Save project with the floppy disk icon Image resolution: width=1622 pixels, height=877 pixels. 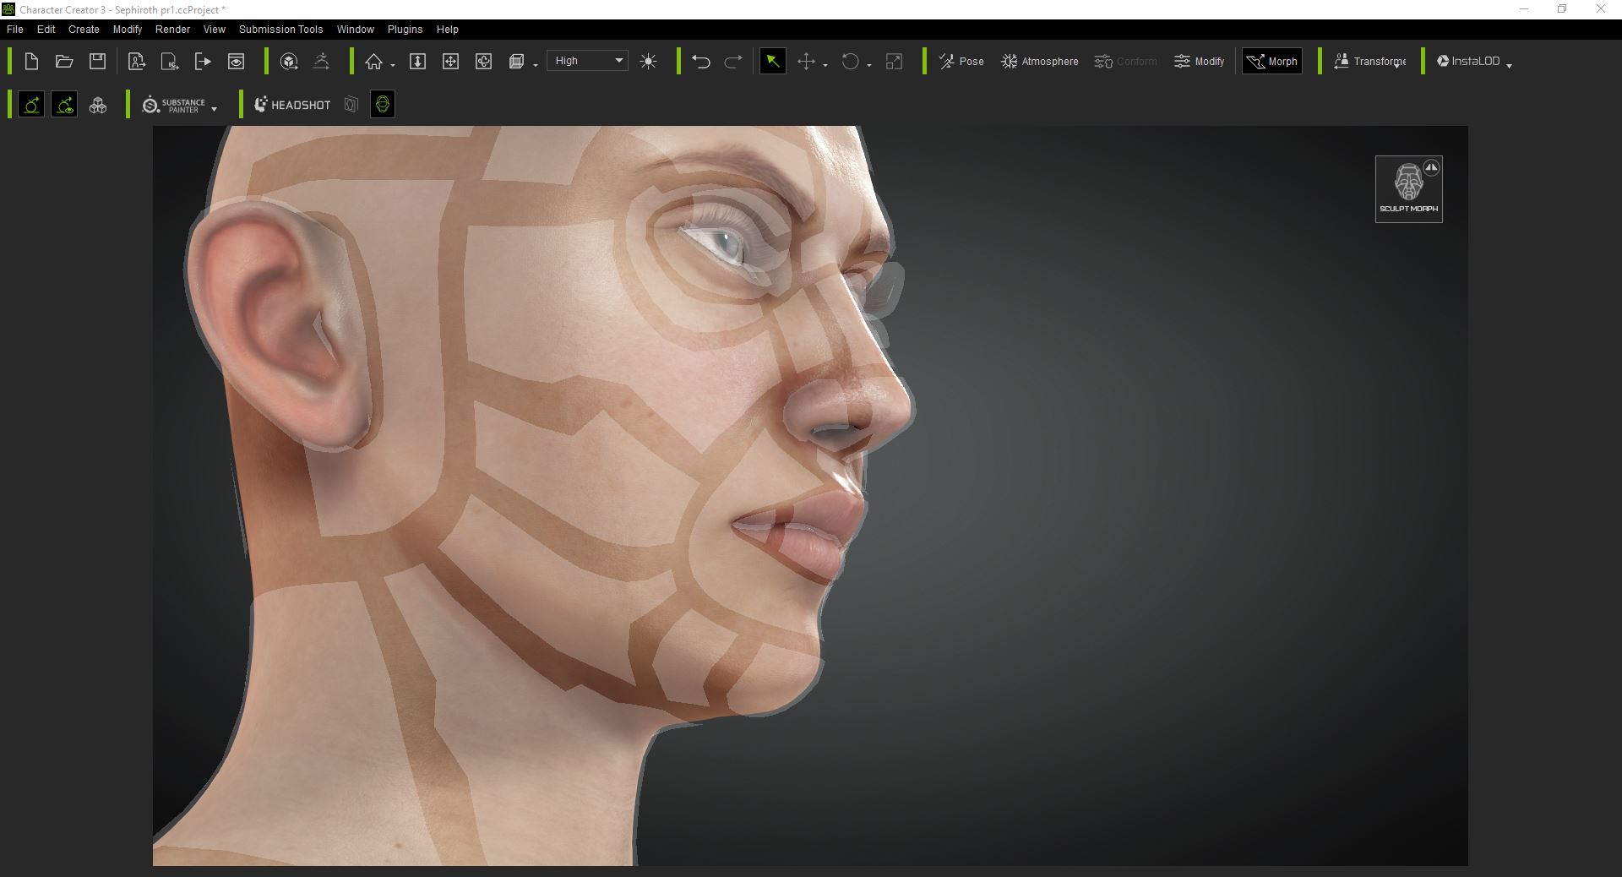click(x=97, y=61)
